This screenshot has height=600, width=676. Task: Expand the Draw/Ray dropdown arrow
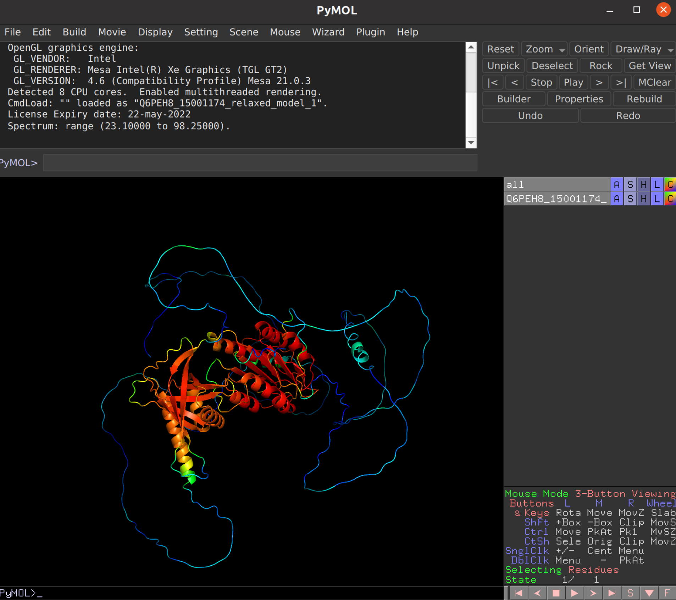click(670, 50)
